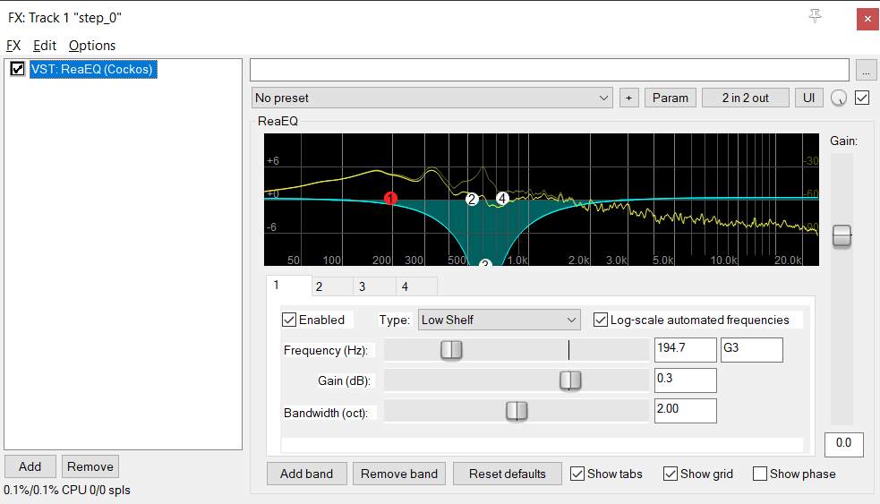The height and width of the screenshot is (504, 880).
Task: Click red band 1 node on graph
Action: tap(391, 198)
